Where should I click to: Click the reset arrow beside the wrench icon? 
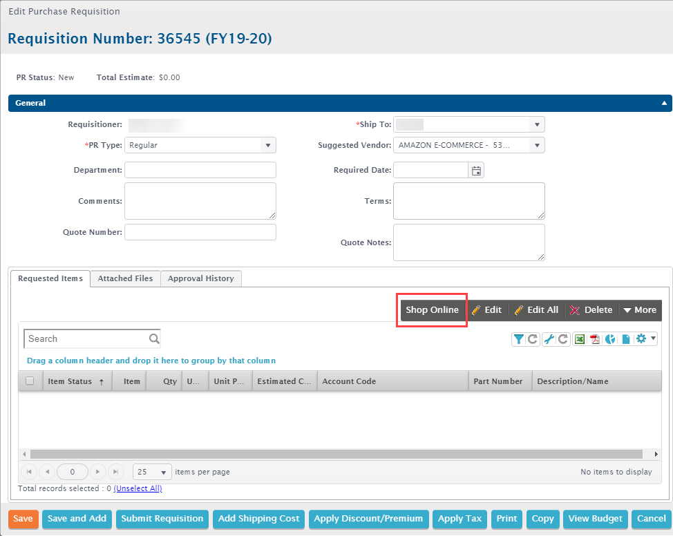click(x=563, y=339)
